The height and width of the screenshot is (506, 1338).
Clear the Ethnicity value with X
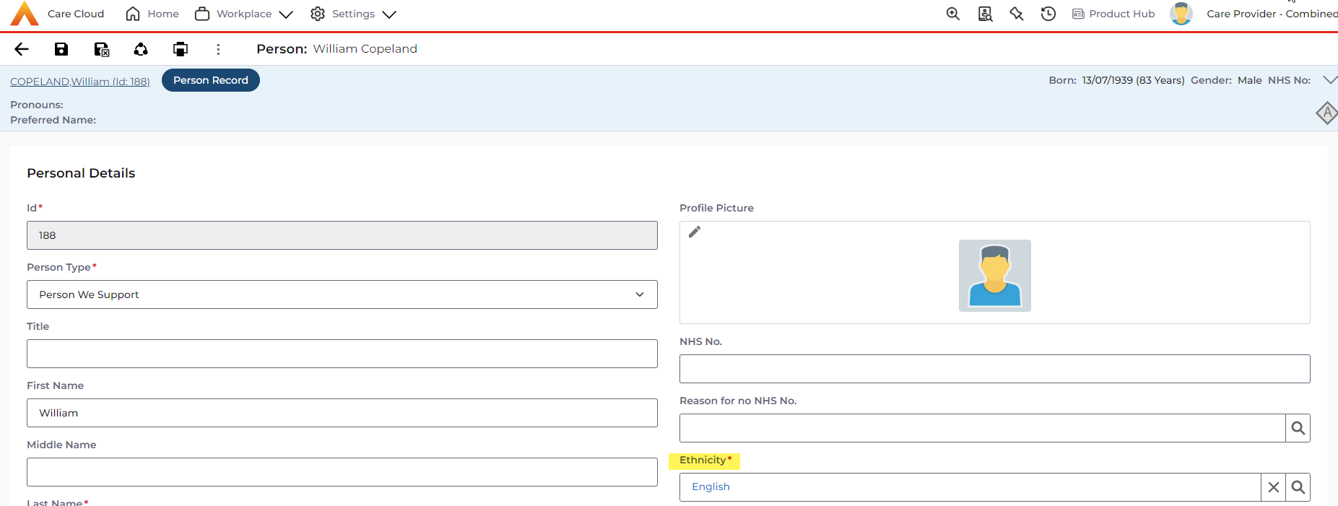(x=1274, y=487)
